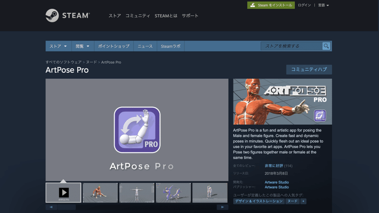Click the thumbnail strip scrollbar handle
This screenshot has height=213, width=379.
tap(66, 207)
